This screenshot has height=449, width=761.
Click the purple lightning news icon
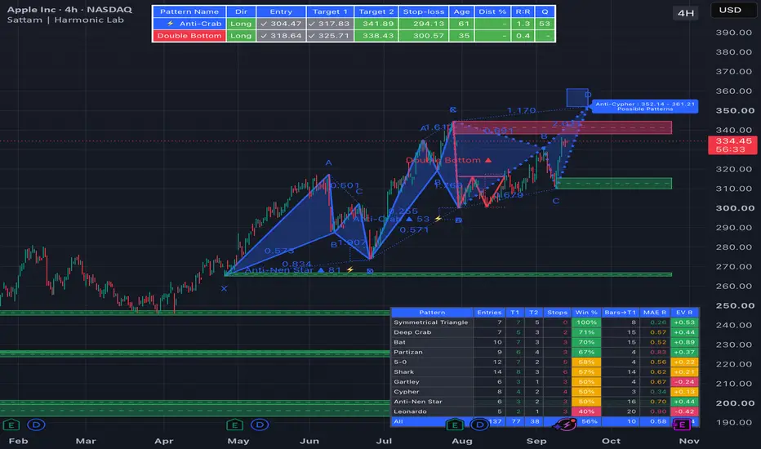(567, 425)
